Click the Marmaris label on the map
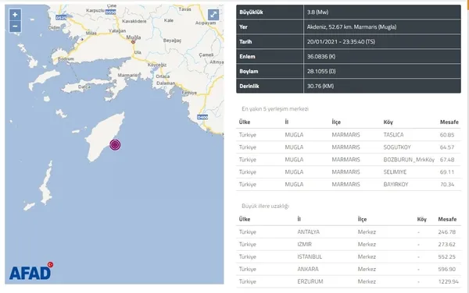469x293 pixels. point(127,75)
